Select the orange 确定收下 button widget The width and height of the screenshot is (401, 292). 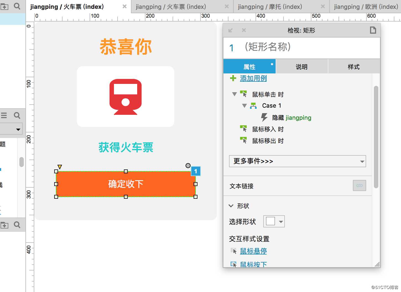[126, 184]
